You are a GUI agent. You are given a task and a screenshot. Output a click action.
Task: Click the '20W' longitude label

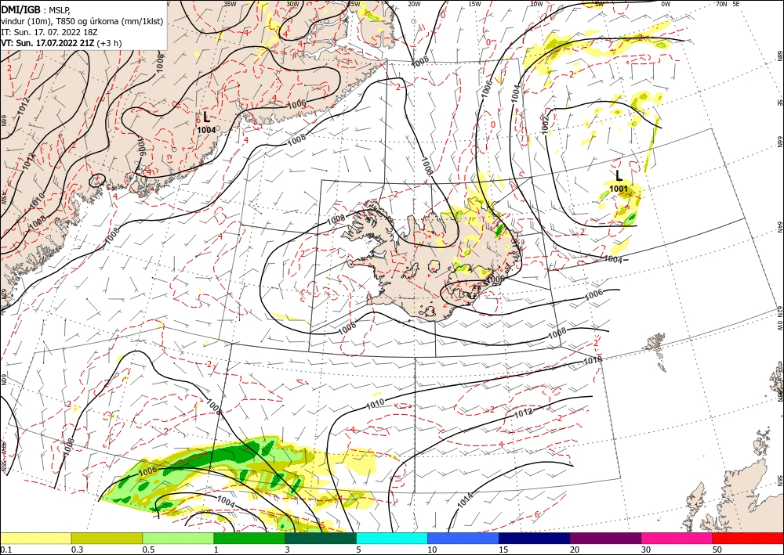[413, 3]
